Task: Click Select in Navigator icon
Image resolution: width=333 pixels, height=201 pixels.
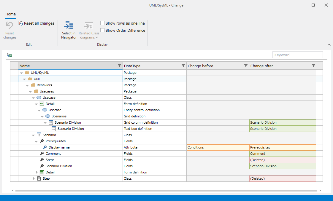Action: click(x=69, y=25)
